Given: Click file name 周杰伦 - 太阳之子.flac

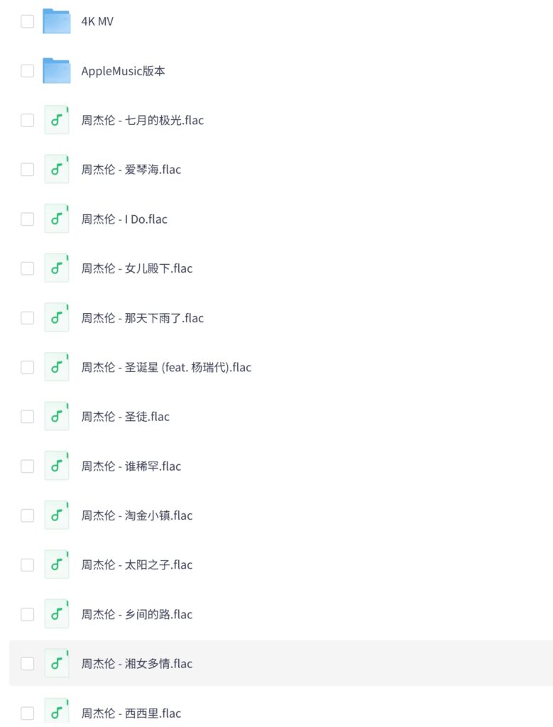Looking at the screenshot, I should 136,565.
